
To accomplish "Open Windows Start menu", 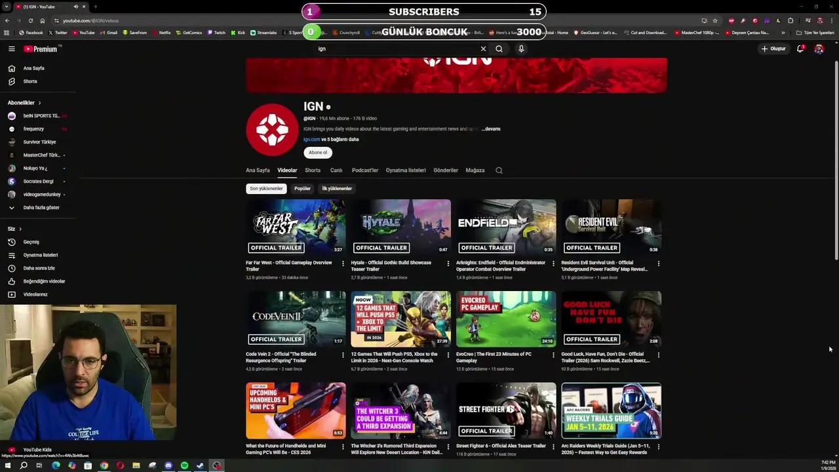I will point(7,465).
